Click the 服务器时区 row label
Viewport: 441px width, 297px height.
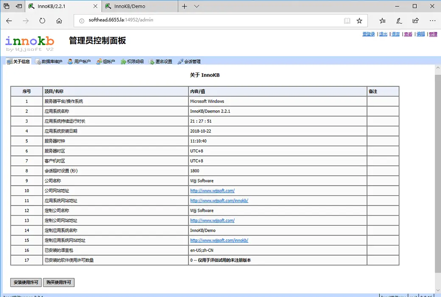point(55,151)
